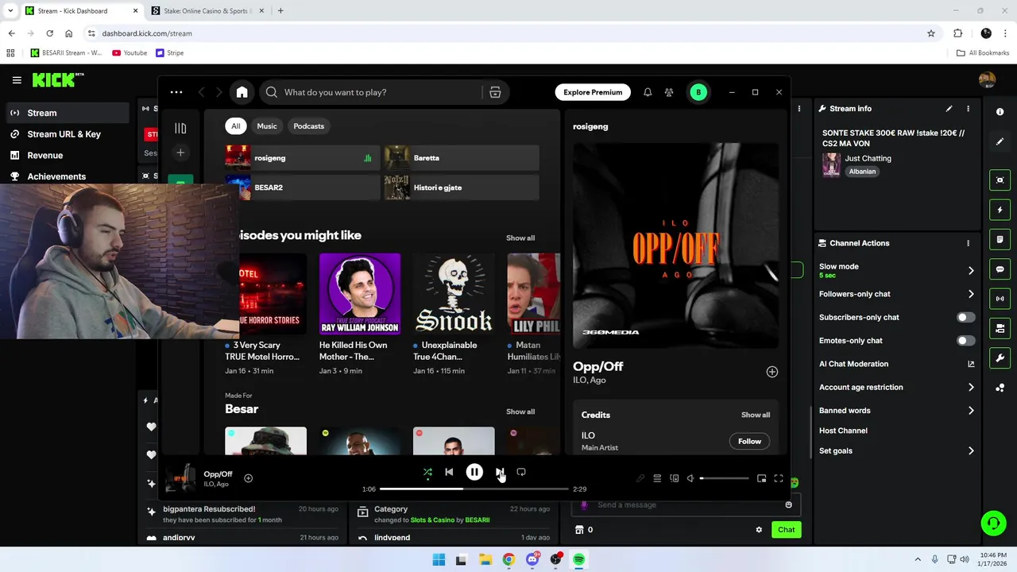The height and width of the screenshot is (572, 1017).
Task: Open rosigeng playlist tile
Action: pyautogui.click(x=302, y=158)
